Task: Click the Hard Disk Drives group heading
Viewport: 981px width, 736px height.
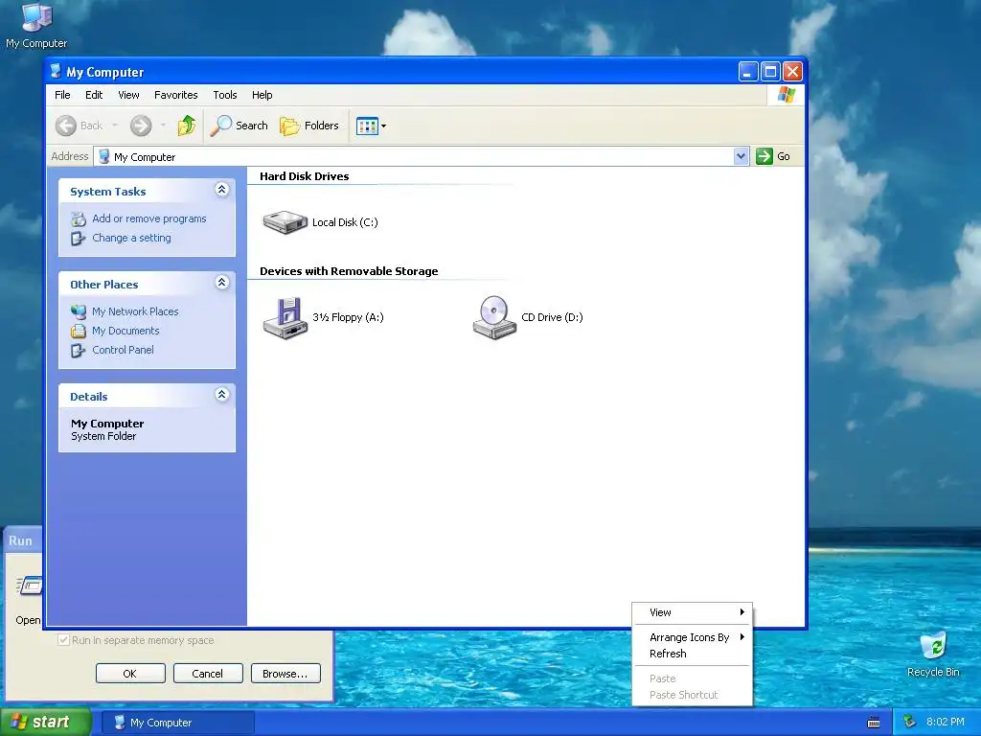Action: 304,176
